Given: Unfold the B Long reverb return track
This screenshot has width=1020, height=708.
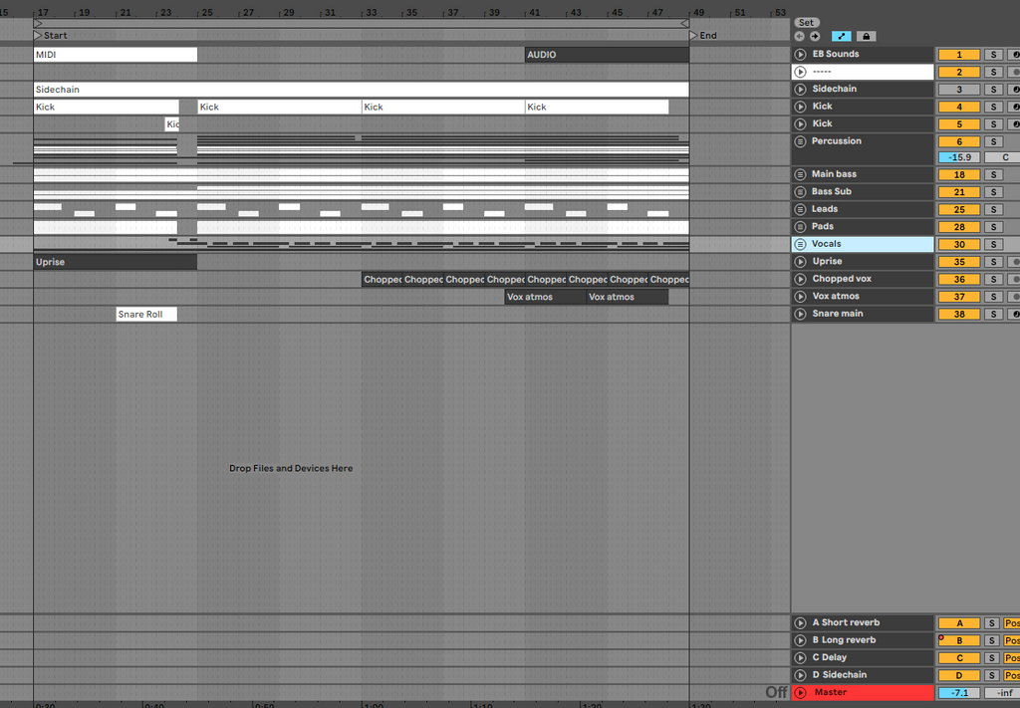Looking at the screenshot, I should pyautogui.click(x=801, y=640).
